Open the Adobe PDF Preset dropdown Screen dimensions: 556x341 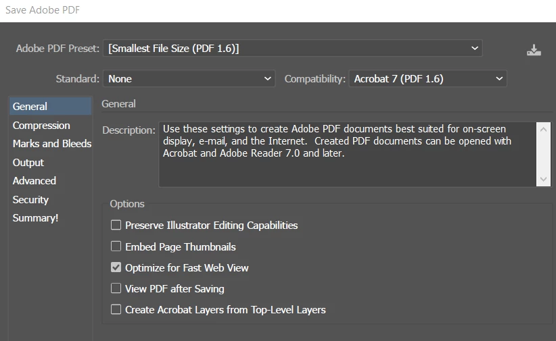[x=292, y=48]
